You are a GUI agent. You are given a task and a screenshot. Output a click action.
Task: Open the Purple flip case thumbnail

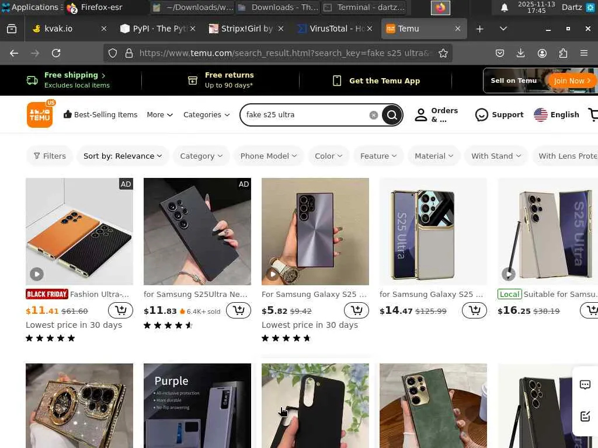(197, 406)
